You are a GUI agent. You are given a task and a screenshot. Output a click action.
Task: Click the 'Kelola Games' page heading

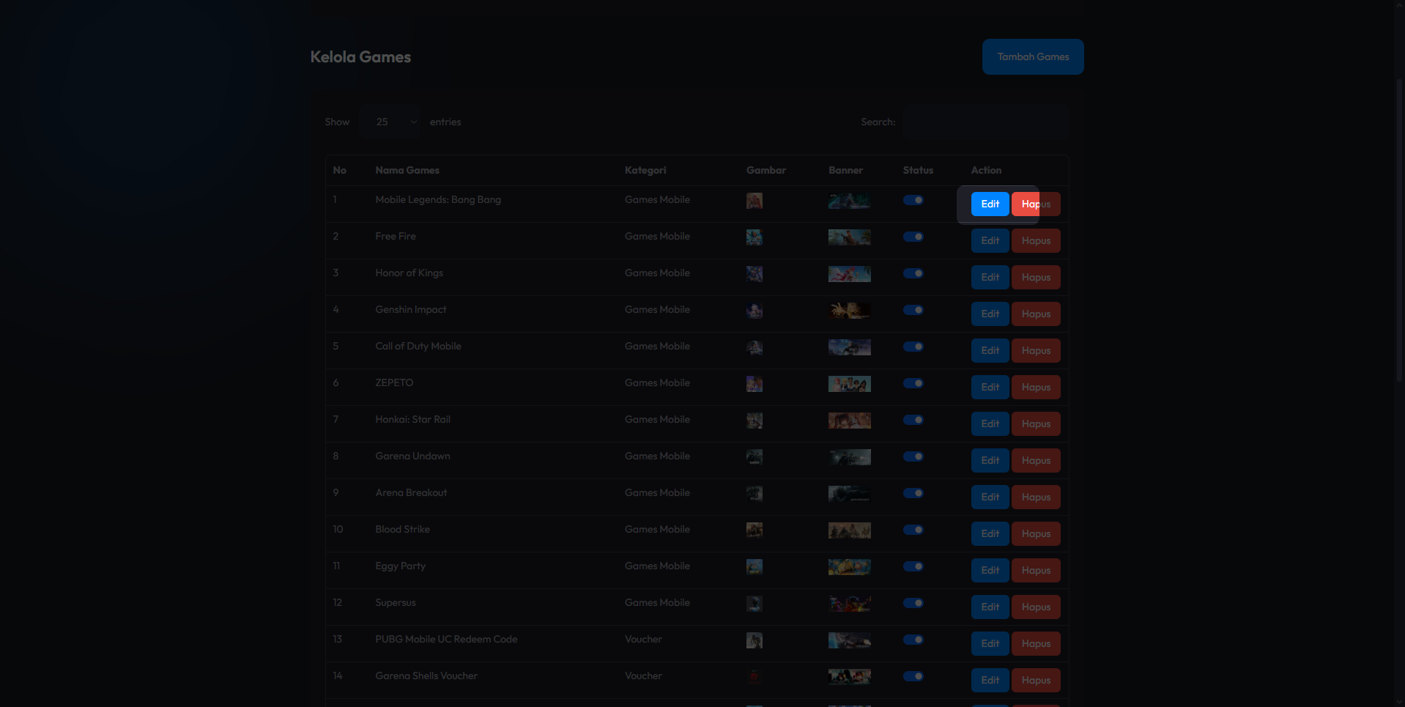[360, 57]
